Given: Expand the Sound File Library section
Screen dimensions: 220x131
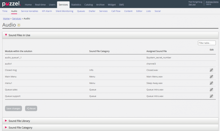Looking at the screenshot, I should pyautogui.click(x=19, y=121).
